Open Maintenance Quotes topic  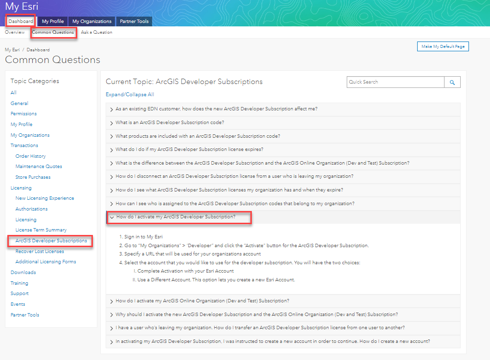click(x=39, y=167)
